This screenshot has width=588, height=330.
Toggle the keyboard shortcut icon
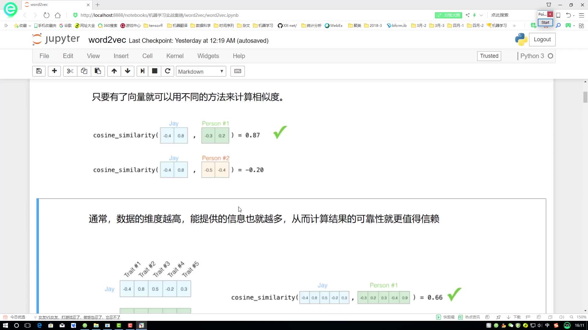(x=238, y=71)
